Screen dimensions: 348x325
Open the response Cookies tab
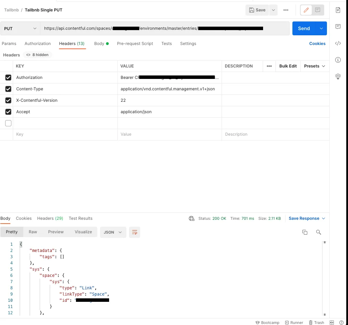coord(24,218)
